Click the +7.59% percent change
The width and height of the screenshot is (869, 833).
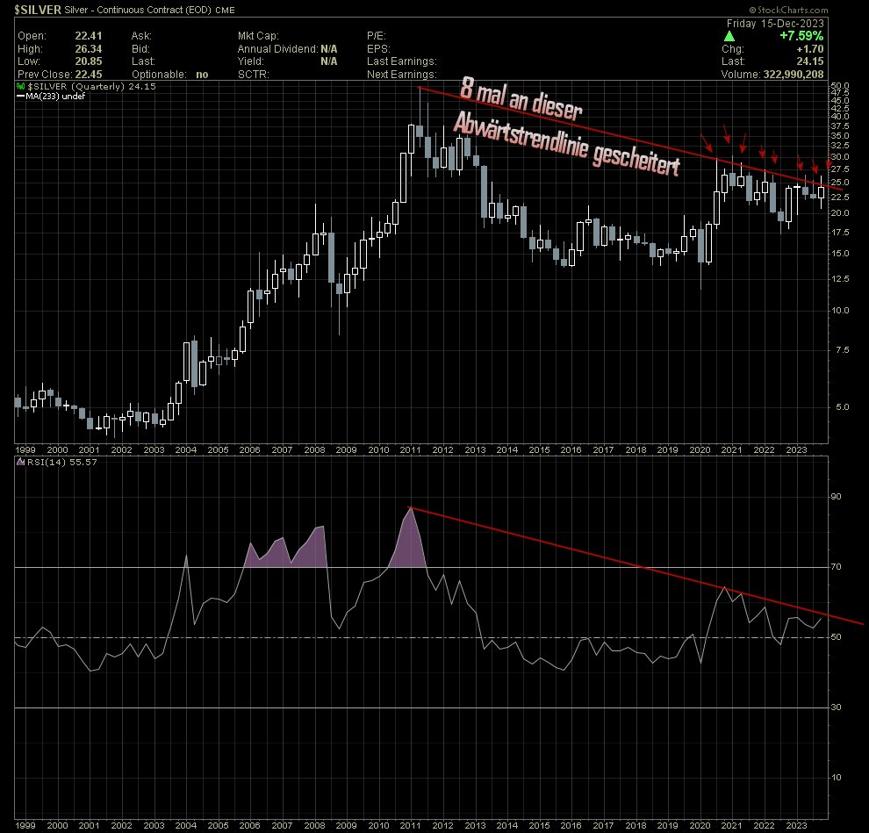[x=801, y=36]
